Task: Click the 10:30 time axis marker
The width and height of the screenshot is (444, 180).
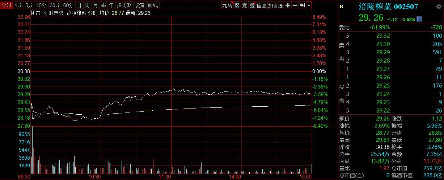Action: point(95,177)
